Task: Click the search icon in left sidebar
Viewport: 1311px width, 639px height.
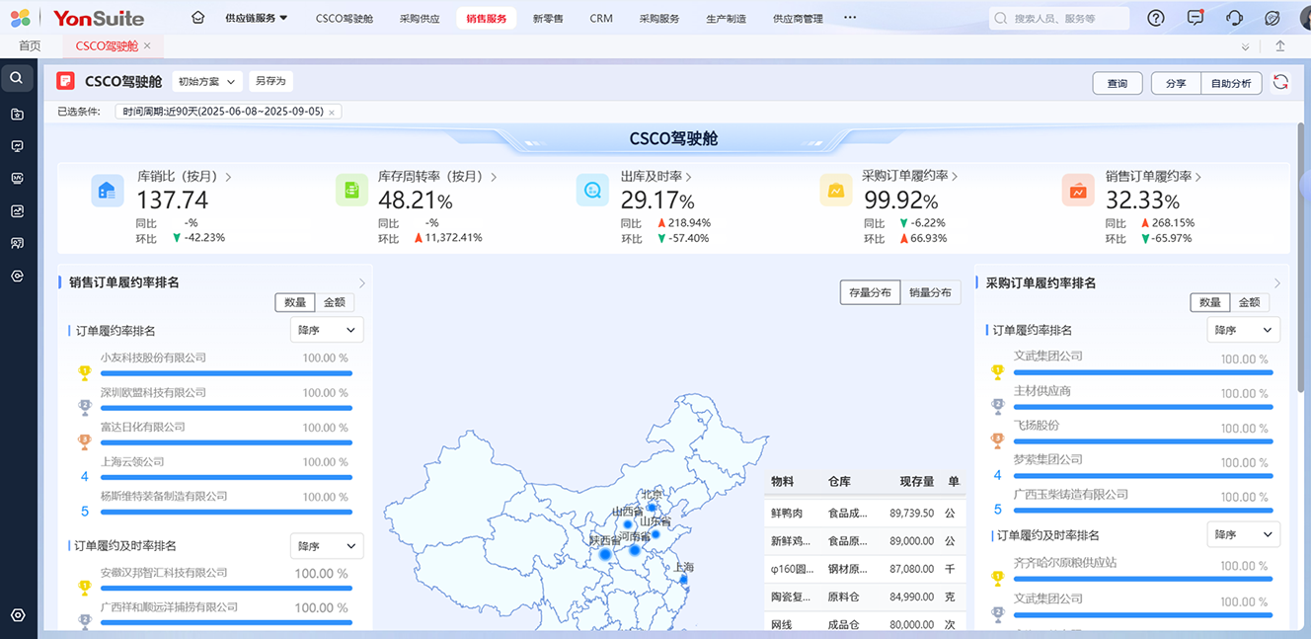Action: coord(17,77)
